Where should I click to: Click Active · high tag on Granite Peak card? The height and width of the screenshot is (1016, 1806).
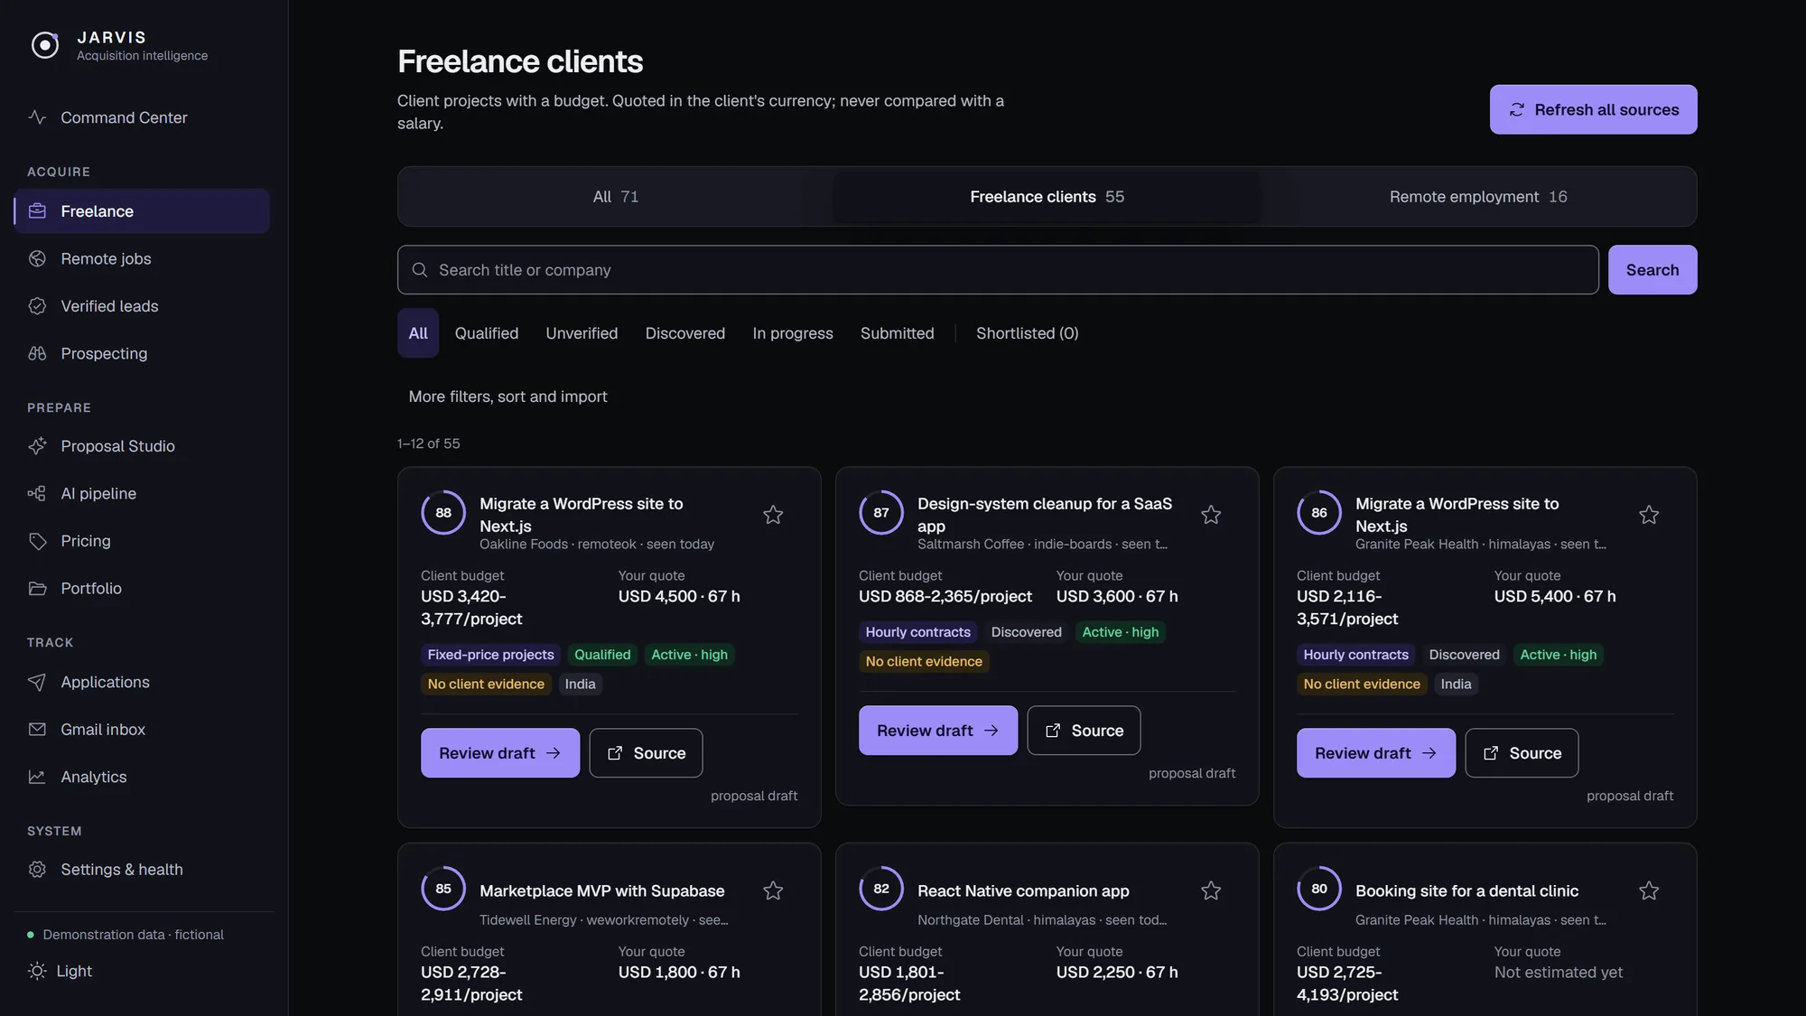(x=1558, y=655)
